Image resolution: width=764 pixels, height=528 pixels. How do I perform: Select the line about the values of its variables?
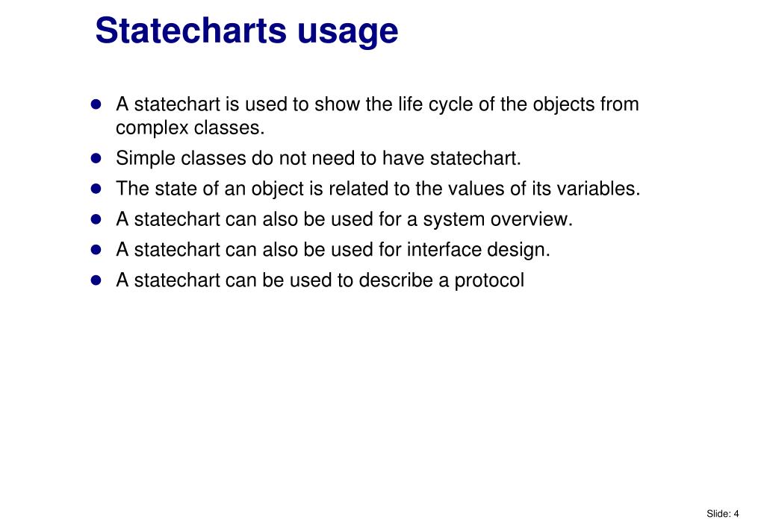pyautogui.click(x=378, y=189)
